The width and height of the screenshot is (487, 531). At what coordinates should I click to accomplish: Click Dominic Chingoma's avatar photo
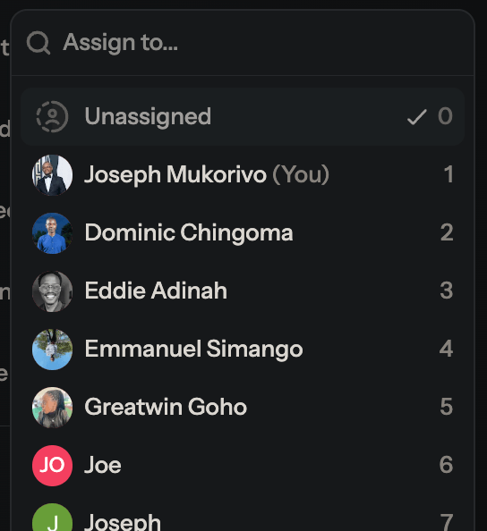tap(52, 233)
